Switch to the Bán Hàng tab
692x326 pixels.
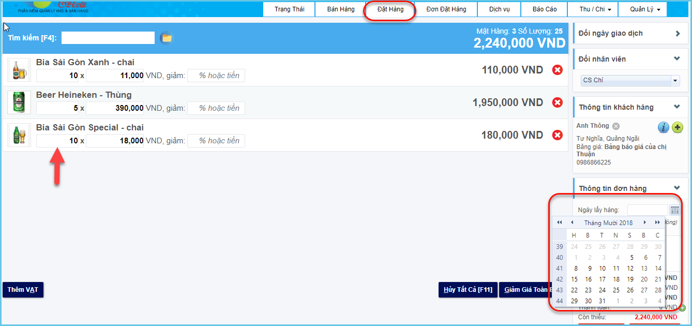341,9
